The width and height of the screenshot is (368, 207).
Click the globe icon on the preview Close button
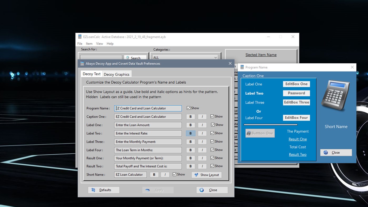click(x=325, y=153)
